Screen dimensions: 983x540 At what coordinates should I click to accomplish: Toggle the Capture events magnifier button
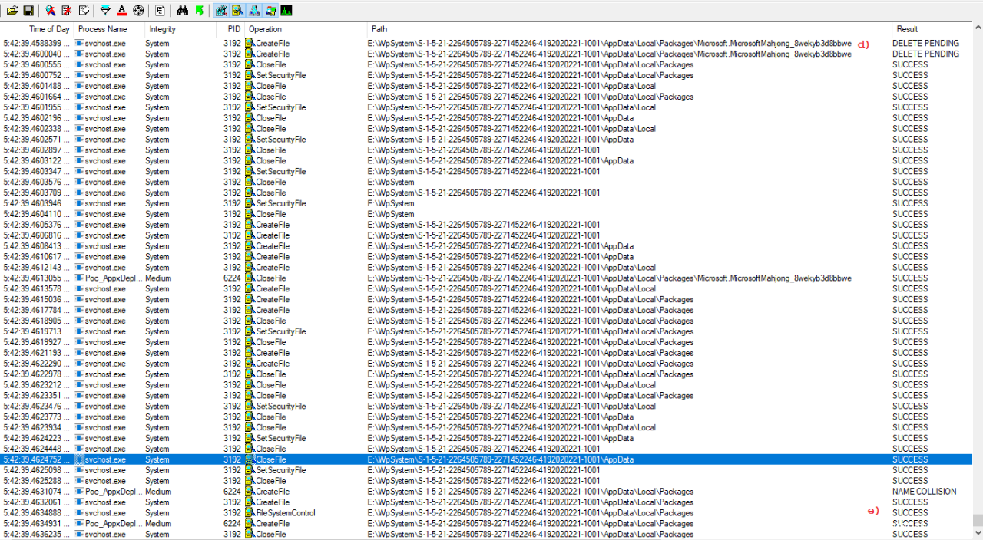pos(50,11)
